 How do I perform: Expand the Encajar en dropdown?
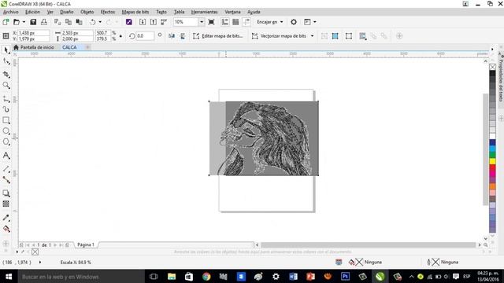282,22
